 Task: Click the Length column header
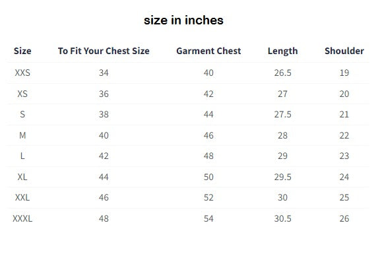point(282,51)
